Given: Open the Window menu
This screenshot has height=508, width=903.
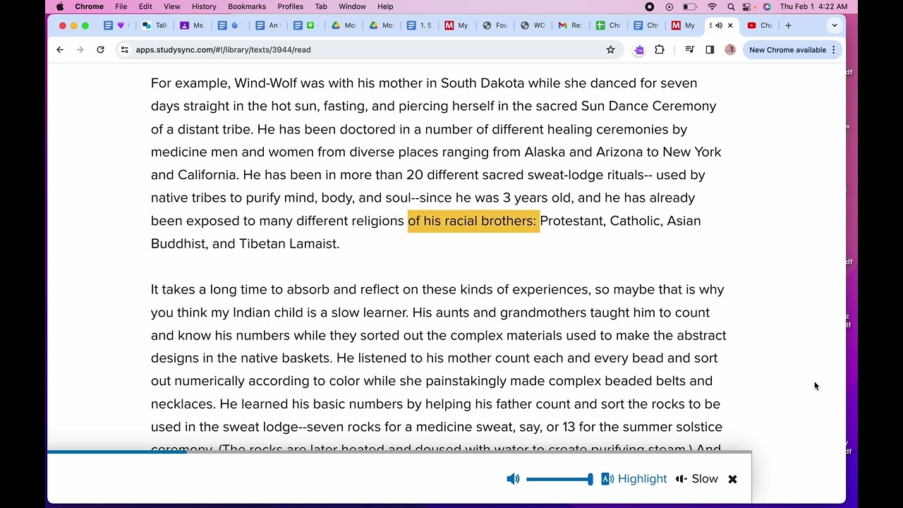Looking at the screenshot, I should coord(352,6).
